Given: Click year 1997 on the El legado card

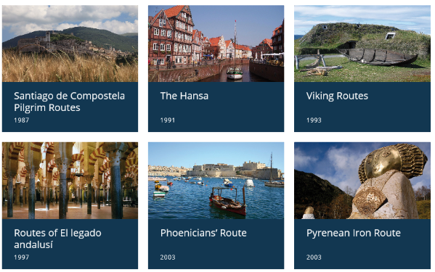Looking at the screenshot, I should (x=21, y=257).
